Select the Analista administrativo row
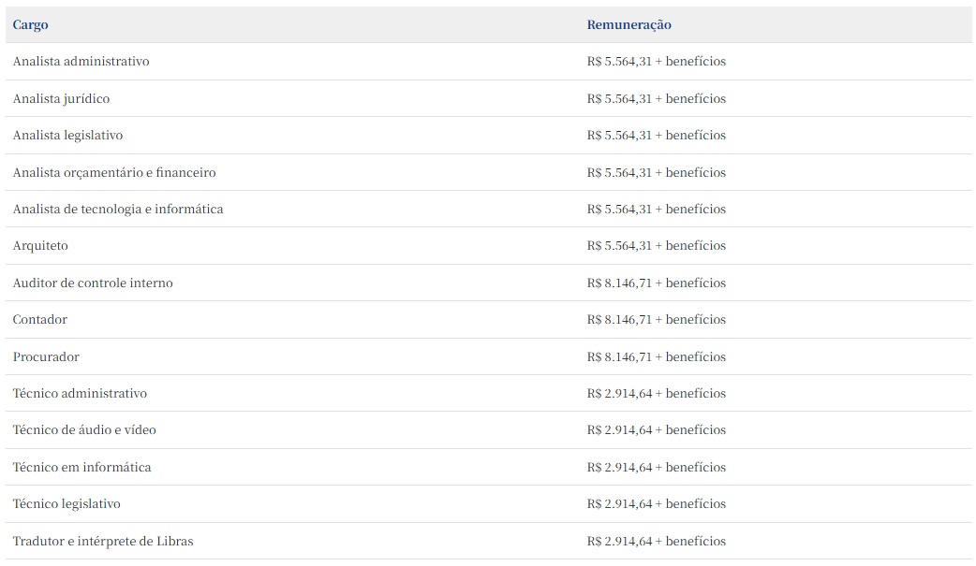976x566 pixels. [81, 62]
